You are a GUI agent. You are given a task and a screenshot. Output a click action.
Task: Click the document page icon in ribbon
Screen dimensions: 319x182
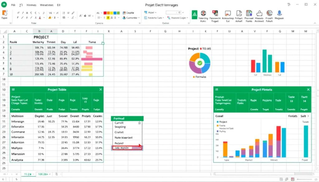(239, 13)
